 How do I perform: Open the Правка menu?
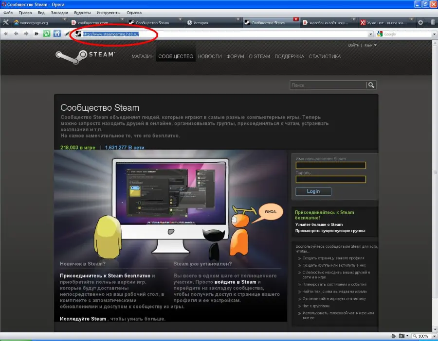(x=25, y=13)
